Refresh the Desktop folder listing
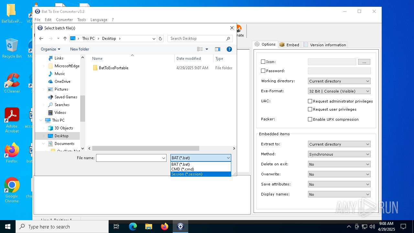414x233 pixels. click(x=160, y=39)
